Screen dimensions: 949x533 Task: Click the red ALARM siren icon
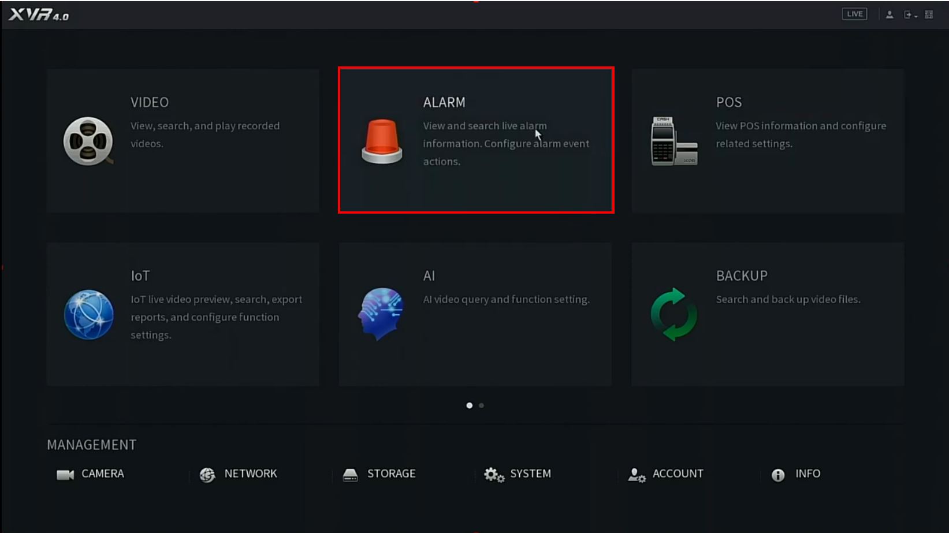click(382, 141)
